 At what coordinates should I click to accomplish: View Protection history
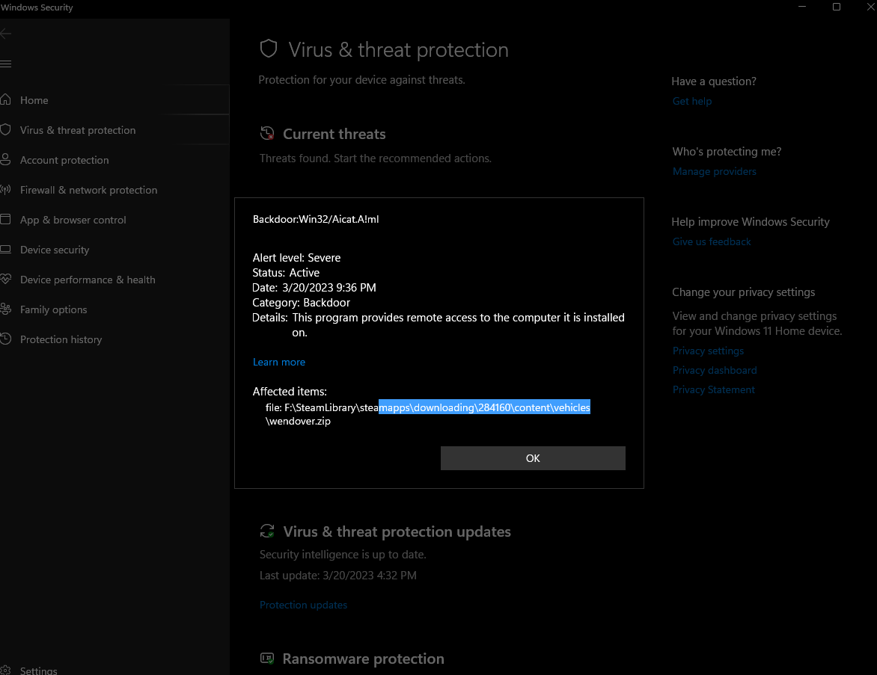click(x=61, y=339)
